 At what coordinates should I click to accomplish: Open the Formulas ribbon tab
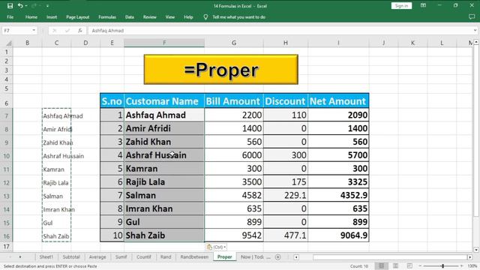click(x=107, y=17)
